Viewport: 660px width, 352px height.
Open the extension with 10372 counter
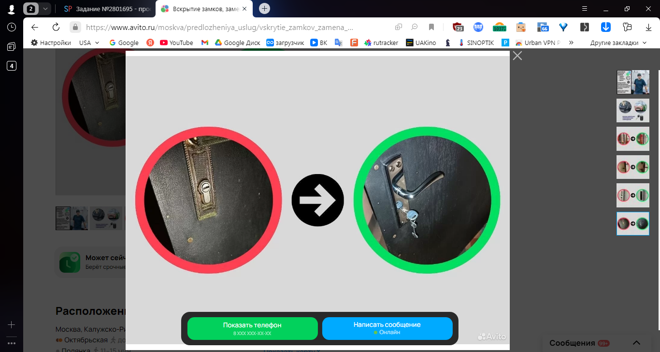tap(499, 28)
